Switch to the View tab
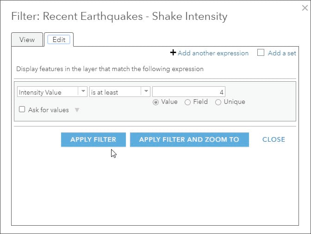This screenshot has height=234, width=311. click(x=27, y=40)
